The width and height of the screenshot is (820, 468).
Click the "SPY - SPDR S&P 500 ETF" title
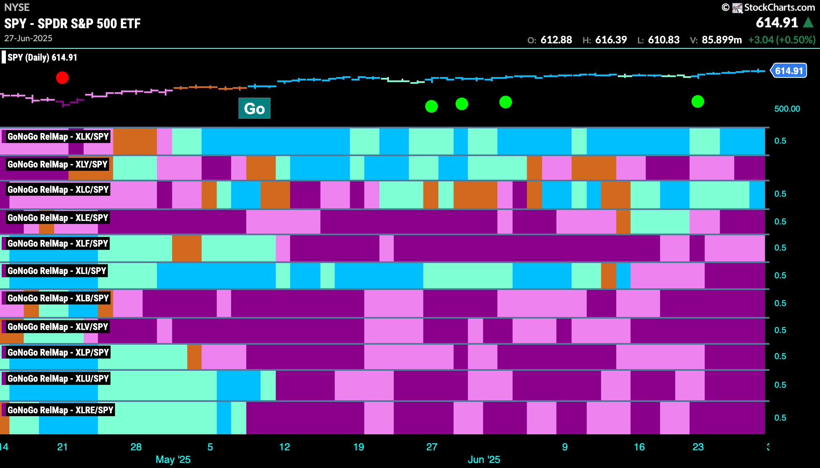[72, 24]
